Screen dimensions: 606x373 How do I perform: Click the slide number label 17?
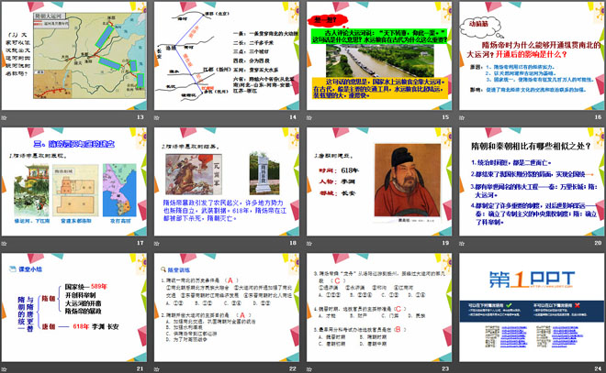[x=140, y=243]
